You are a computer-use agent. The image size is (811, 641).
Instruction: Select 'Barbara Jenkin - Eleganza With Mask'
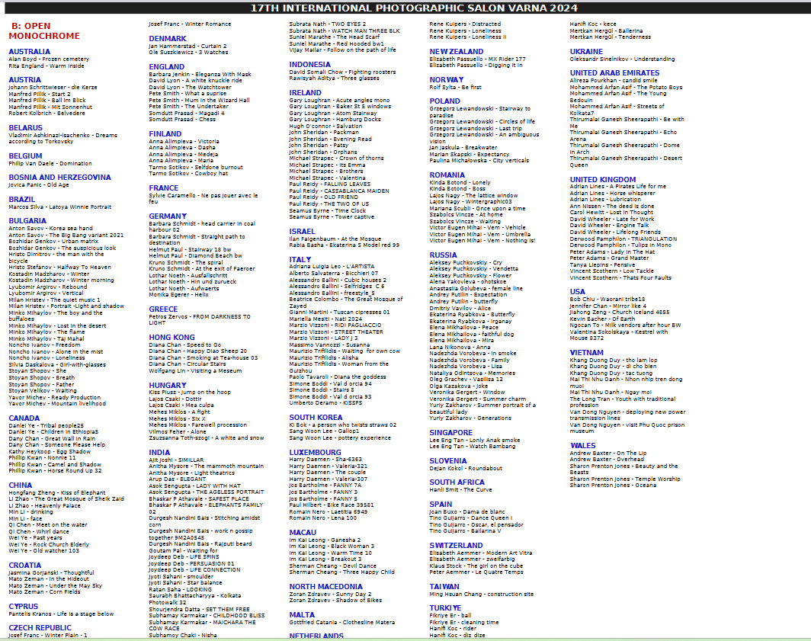(x=200, y=74)
